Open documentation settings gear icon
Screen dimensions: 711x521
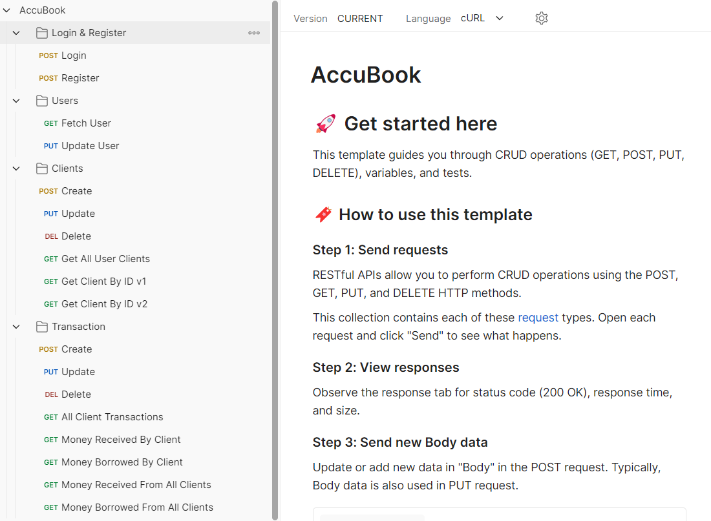542,18
